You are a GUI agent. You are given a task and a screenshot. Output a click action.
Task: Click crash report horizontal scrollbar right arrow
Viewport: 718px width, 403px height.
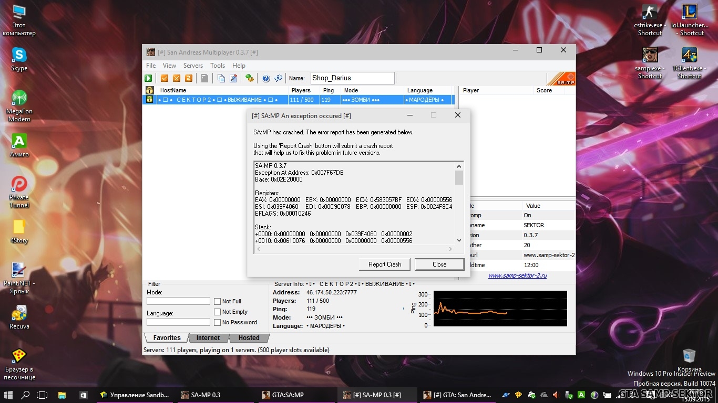click(x=450, y=249)
